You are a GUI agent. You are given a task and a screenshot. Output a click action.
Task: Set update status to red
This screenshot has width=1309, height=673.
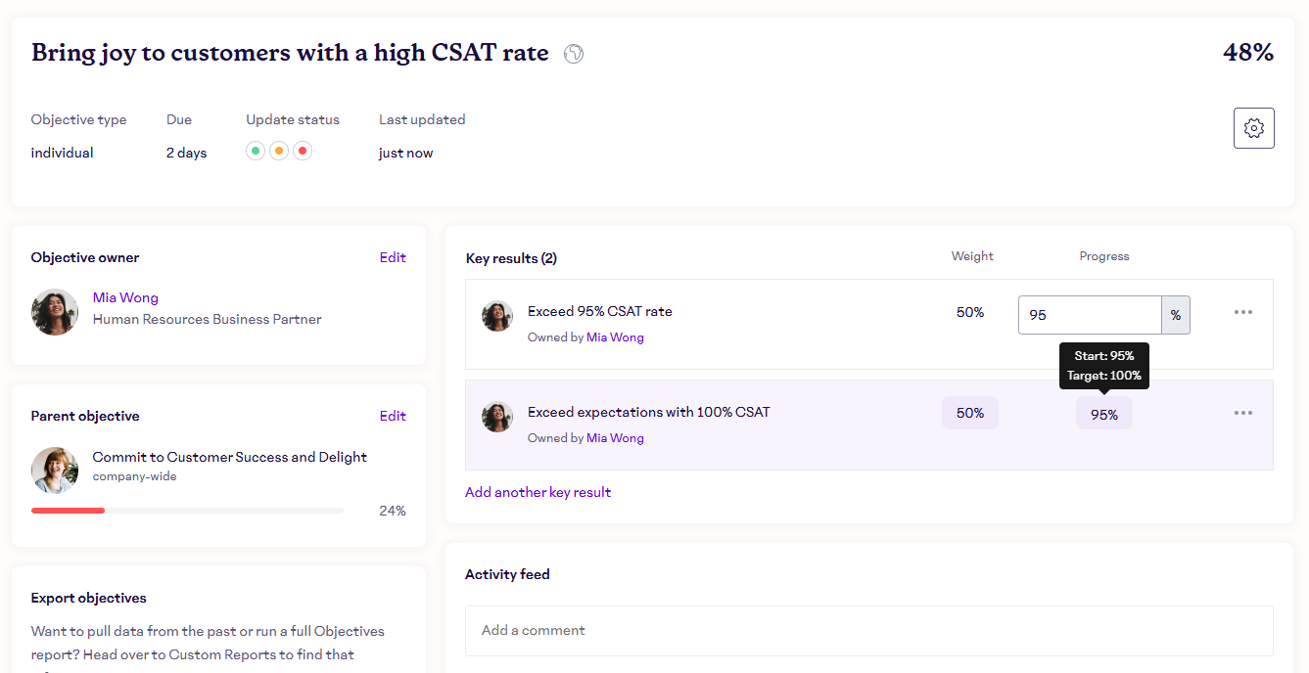(303, 151)
